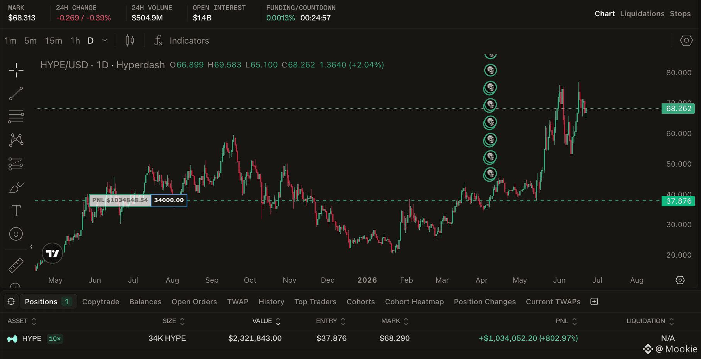The height and width of the screenshot is (359, 701).
Task: Click the second skull marker from the top
Action: 490,70
